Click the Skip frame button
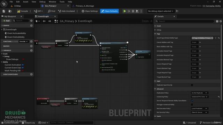Image resolution: width=223 pixels, height=125 pixels. (x=129, y=11)
